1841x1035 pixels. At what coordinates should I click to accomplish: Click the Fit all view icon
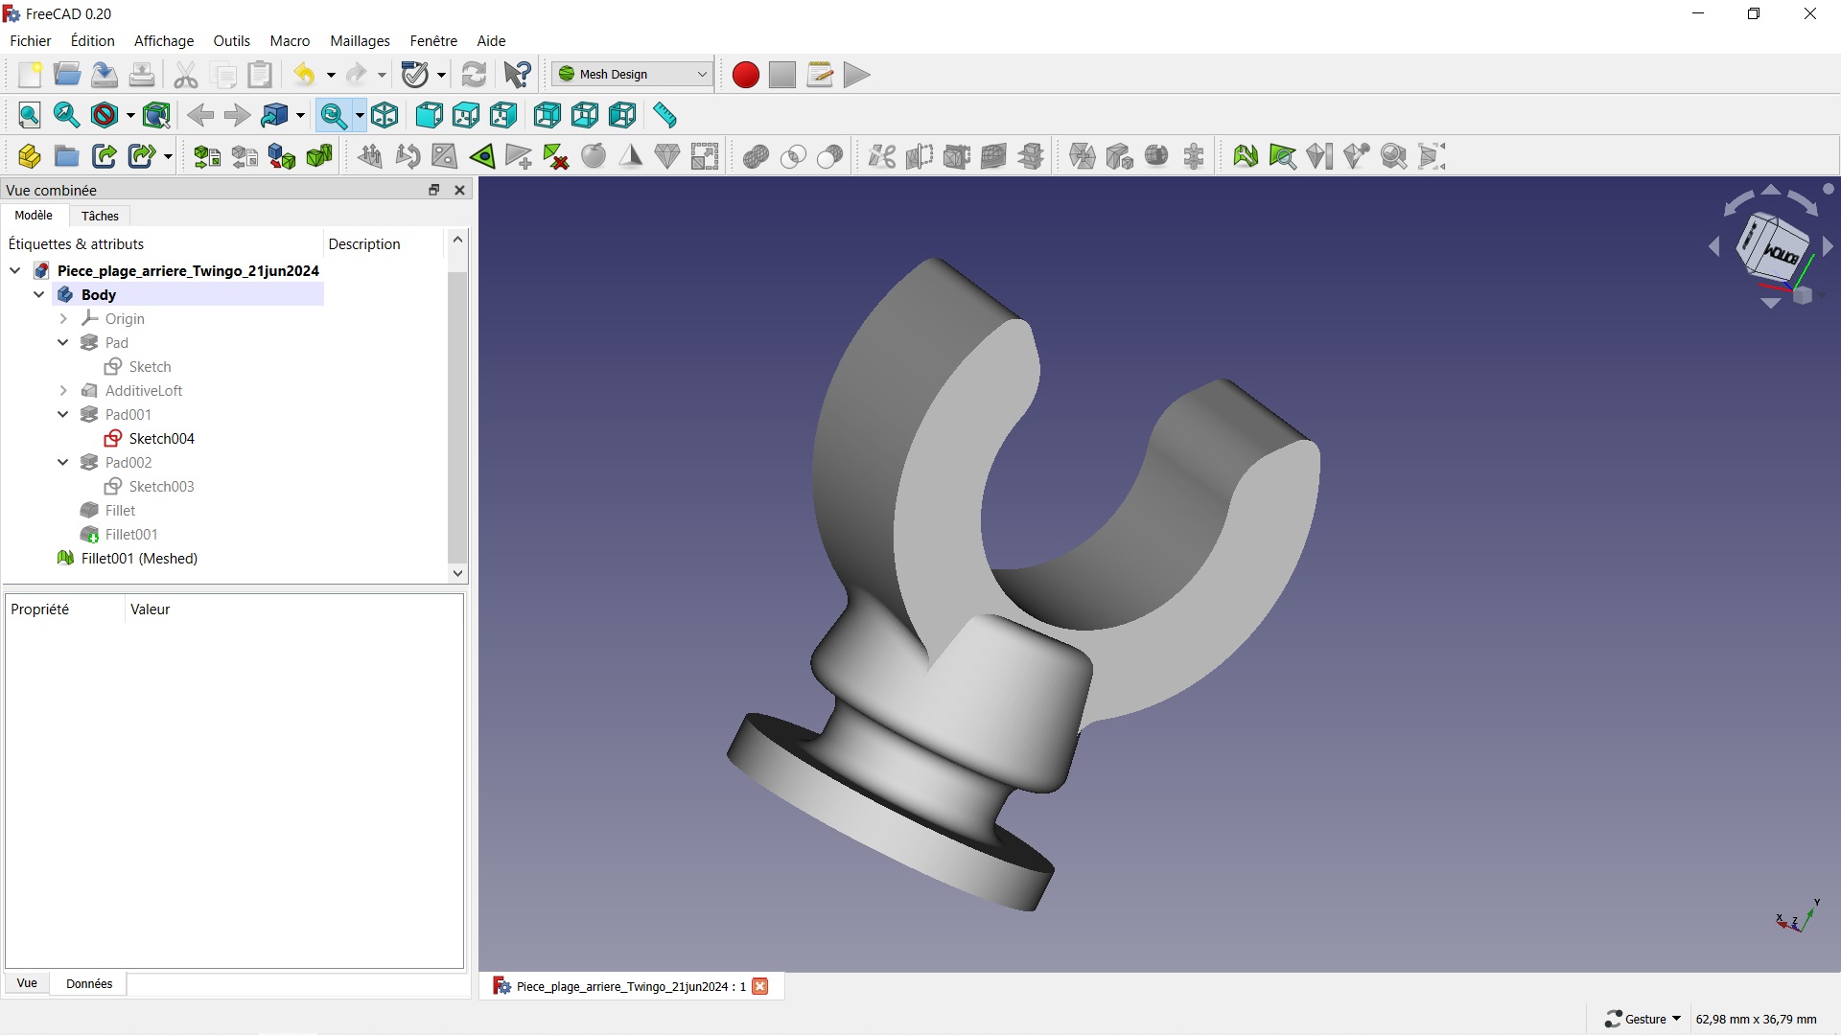30,116
